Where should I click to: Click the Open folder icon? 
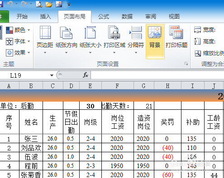(49, 4)
